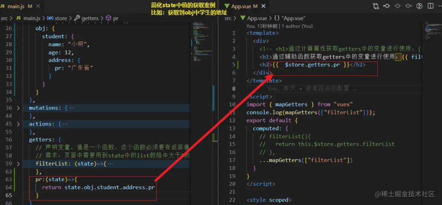Click ...mapGetters(["filterList"]) on line 17
The height and width of the screenshot is (205, 442).
307,160
